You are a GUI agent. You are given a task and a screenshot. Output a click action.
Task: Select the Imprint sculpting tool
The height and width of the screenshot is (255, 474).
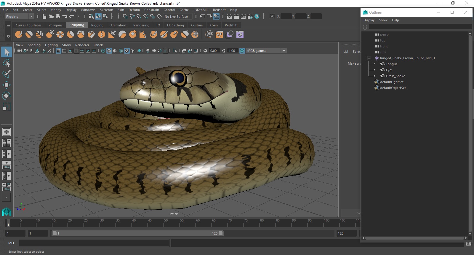[112, 35]
